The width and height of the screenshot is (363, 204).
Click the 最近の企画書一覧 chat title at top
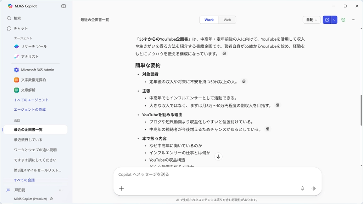coord(95,20)
